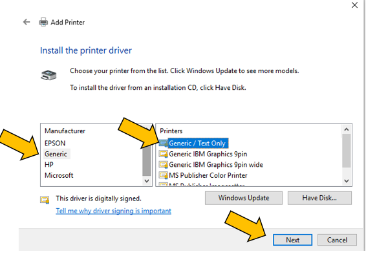Click icon of Generic IBM Graphics 9pin
The image size is (366, 256).
[163, 154]
